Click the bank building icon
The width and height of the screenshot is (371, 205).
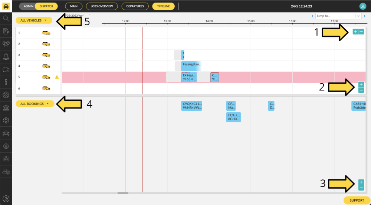tap(6, 108)
